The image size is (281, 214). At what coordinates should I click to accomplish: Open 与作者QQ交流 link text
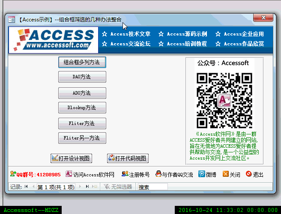click(178, 175)
